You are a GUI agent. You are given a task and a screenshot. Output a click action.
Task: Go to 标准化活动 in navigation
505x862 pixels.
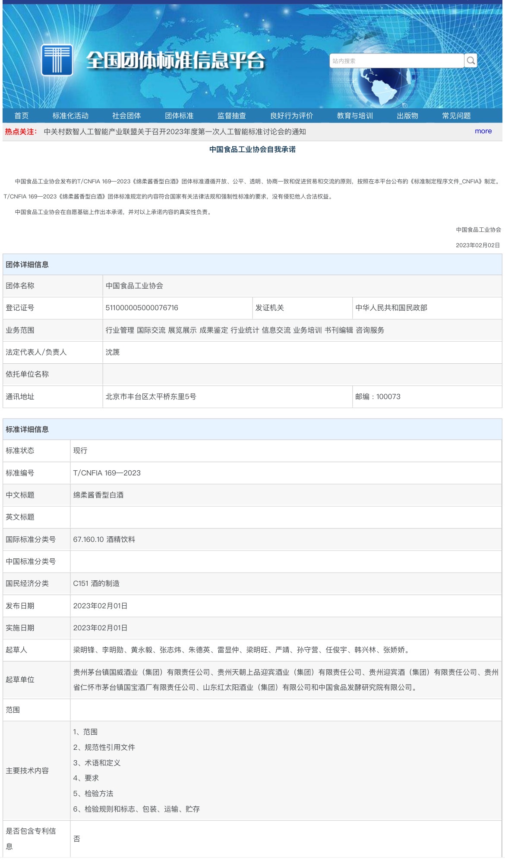point(70,116)
